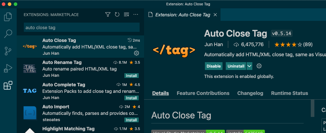
Task: Click the Auto Import 2M downloads count
Action: coord(124,107)
